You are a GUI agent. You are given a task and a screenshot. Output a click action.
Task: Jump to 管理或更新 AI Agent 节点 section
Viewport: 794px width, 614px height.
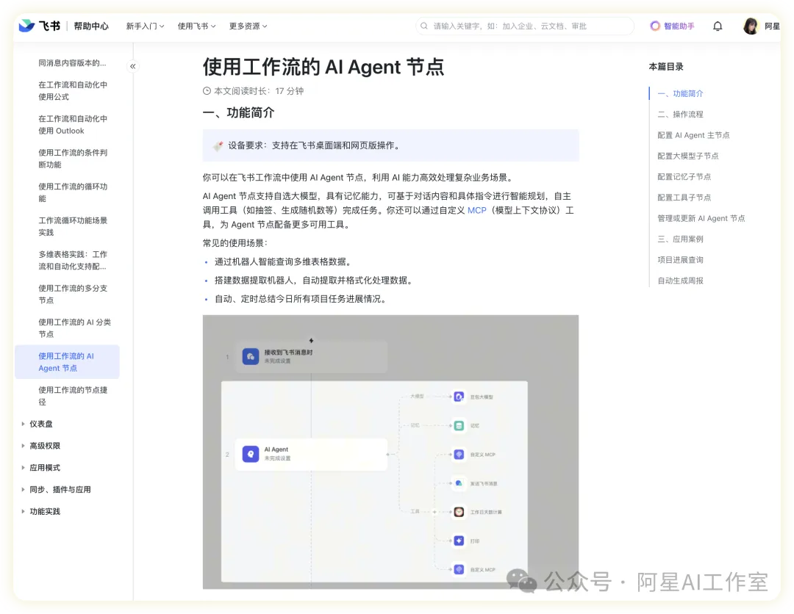(701, 218)
